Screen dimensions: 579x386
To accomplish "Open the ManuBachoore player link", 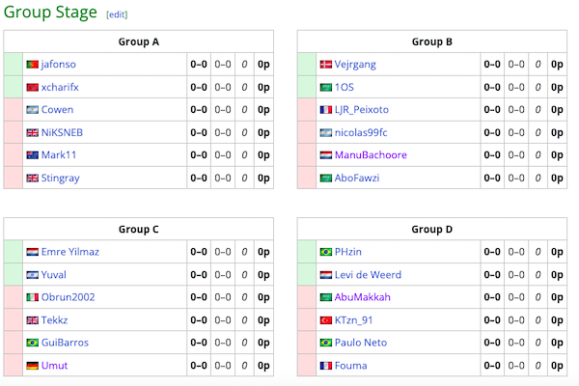I will tap(371, 155).
